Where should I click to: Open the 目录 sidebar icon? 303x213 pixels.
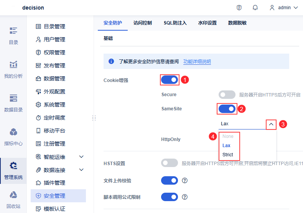(x=13, y=35)
